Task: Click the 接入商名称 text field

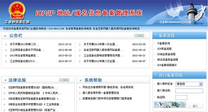Action: [189, 91]
